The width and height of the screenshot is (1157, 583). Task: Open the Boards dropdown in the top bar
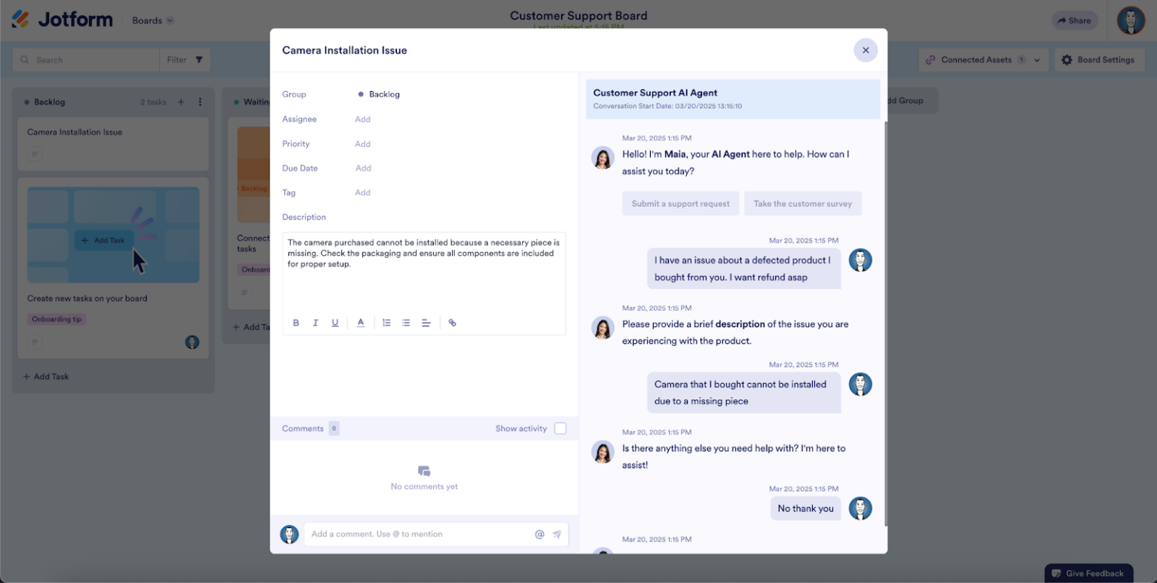151,20
